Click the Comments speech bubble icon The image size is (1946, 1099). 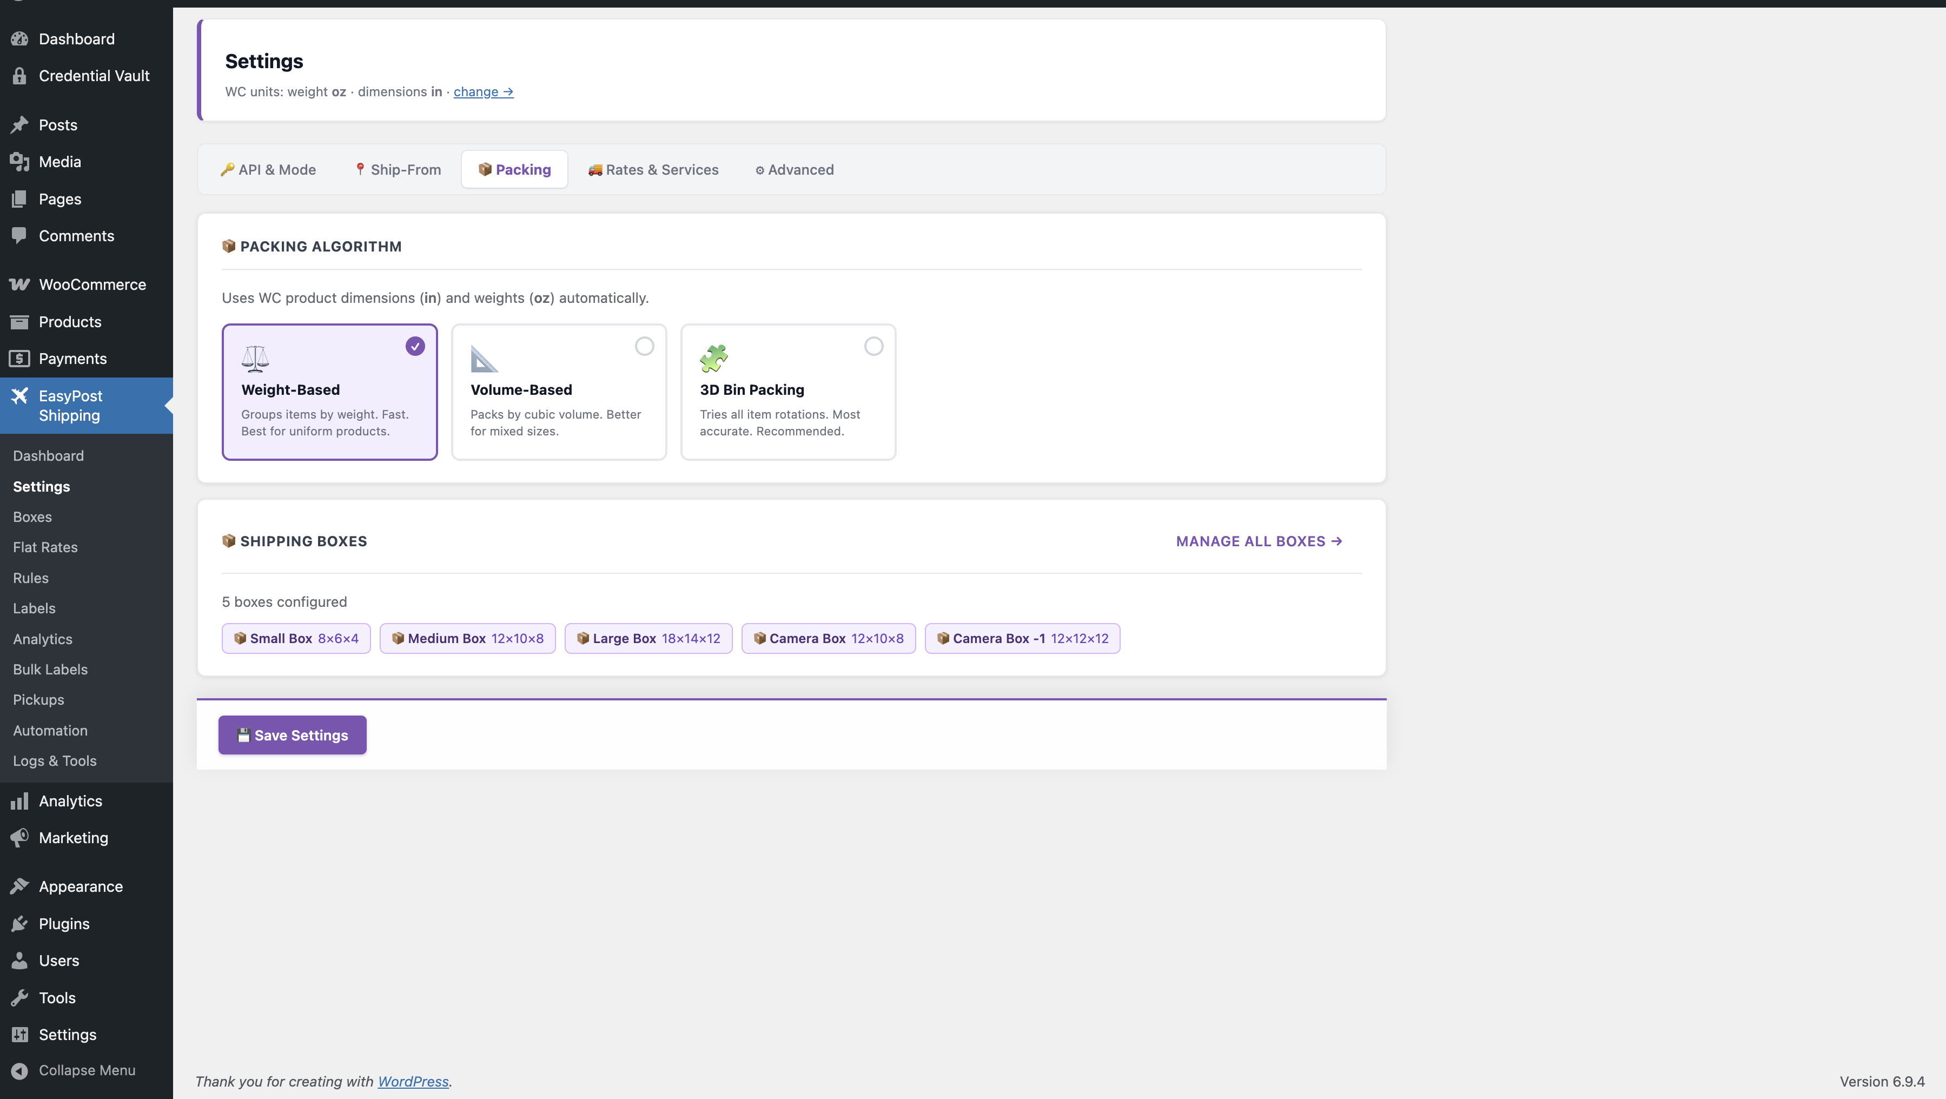(19, 236)
